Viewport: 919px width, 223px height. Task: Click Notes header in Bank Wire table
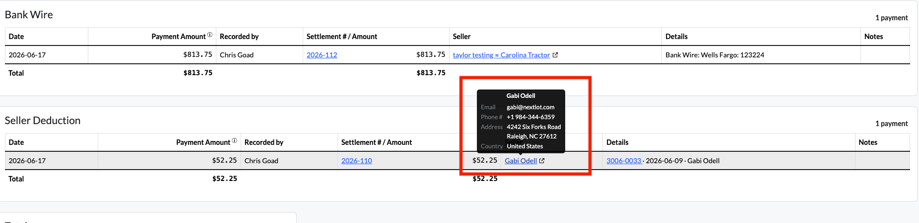tap(873, 37)
